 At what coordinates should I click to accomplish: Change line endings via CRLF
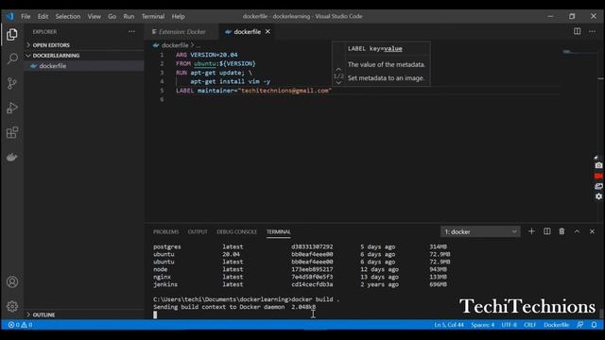(x=529, y=325)
